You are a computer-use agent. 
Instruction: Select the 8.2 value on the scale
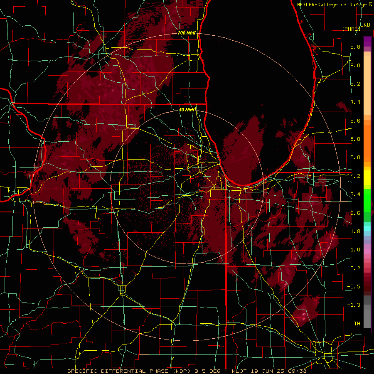tap(355, 84)
